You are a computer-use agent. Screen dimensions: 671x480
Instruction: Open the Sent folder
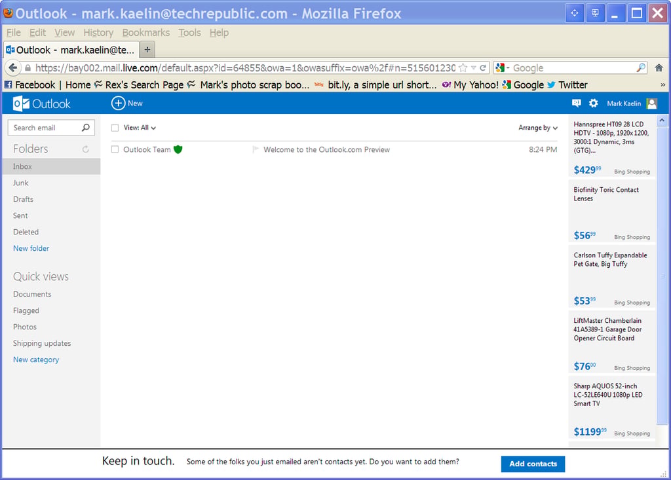tap(20, 215)
